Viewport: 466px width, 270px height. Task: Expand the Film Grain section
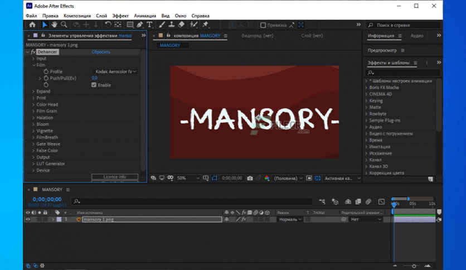47,111
